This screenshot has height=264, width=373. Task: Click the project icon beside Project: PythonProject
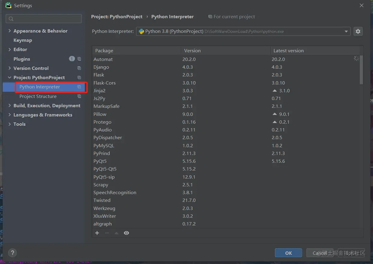(x=79, y=77)
